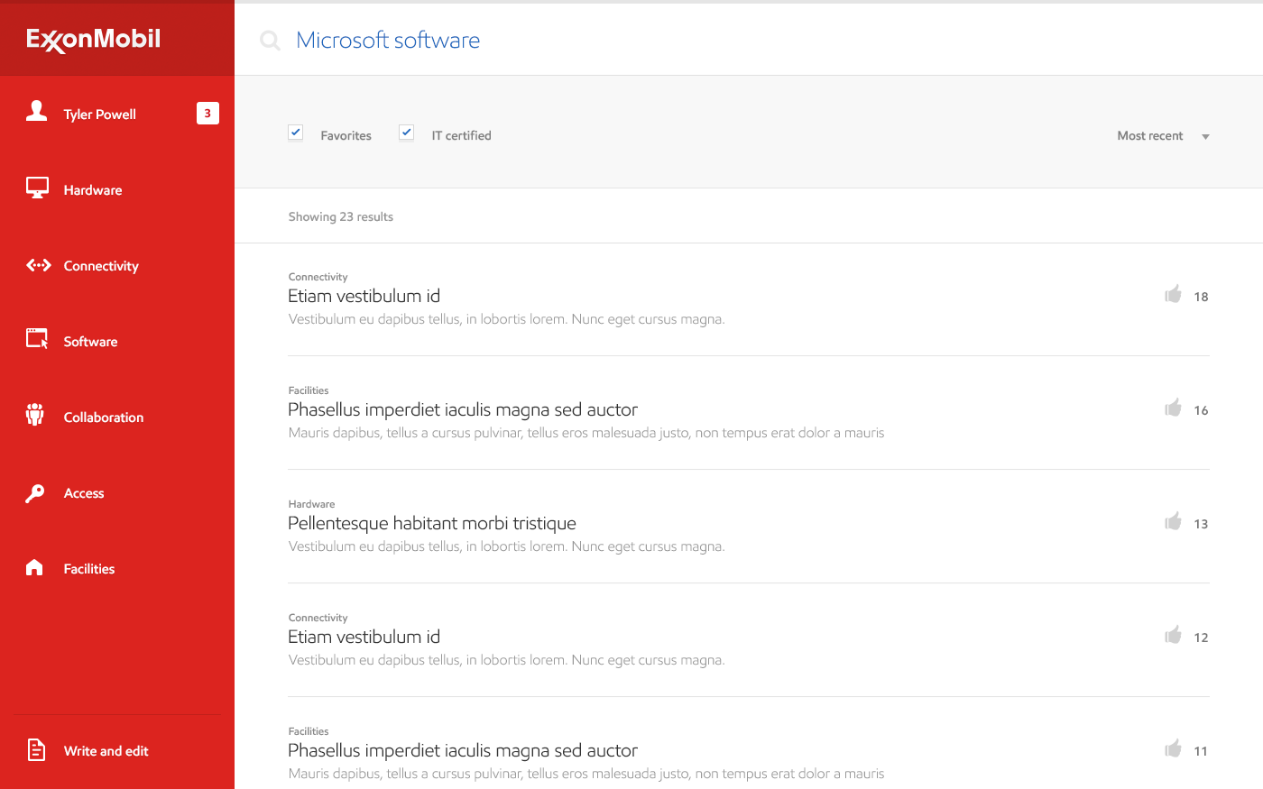1263x789 pixels.
Task: Click the notifications badge showing 3
Action: pos(207,114)
